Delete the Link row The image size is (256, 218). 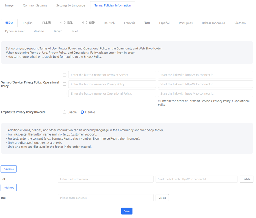246,179
